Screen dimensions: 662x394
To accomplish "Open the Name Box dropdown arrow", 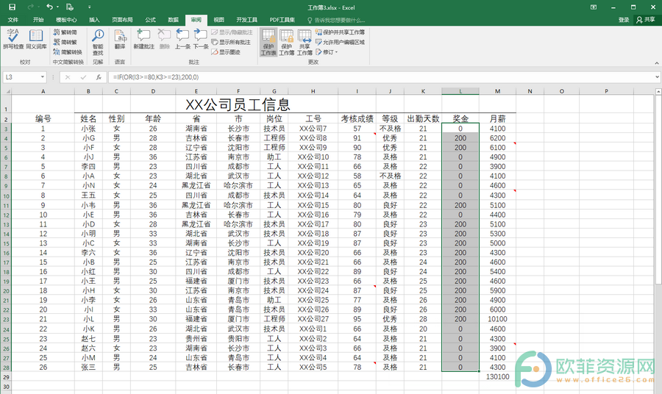I will coord(42,77).
